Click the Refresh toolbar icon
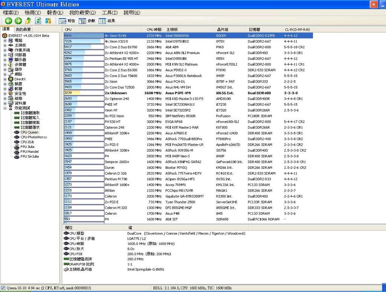Image resolution: width=386 pixels, height=292 pixels. [38, 21]
